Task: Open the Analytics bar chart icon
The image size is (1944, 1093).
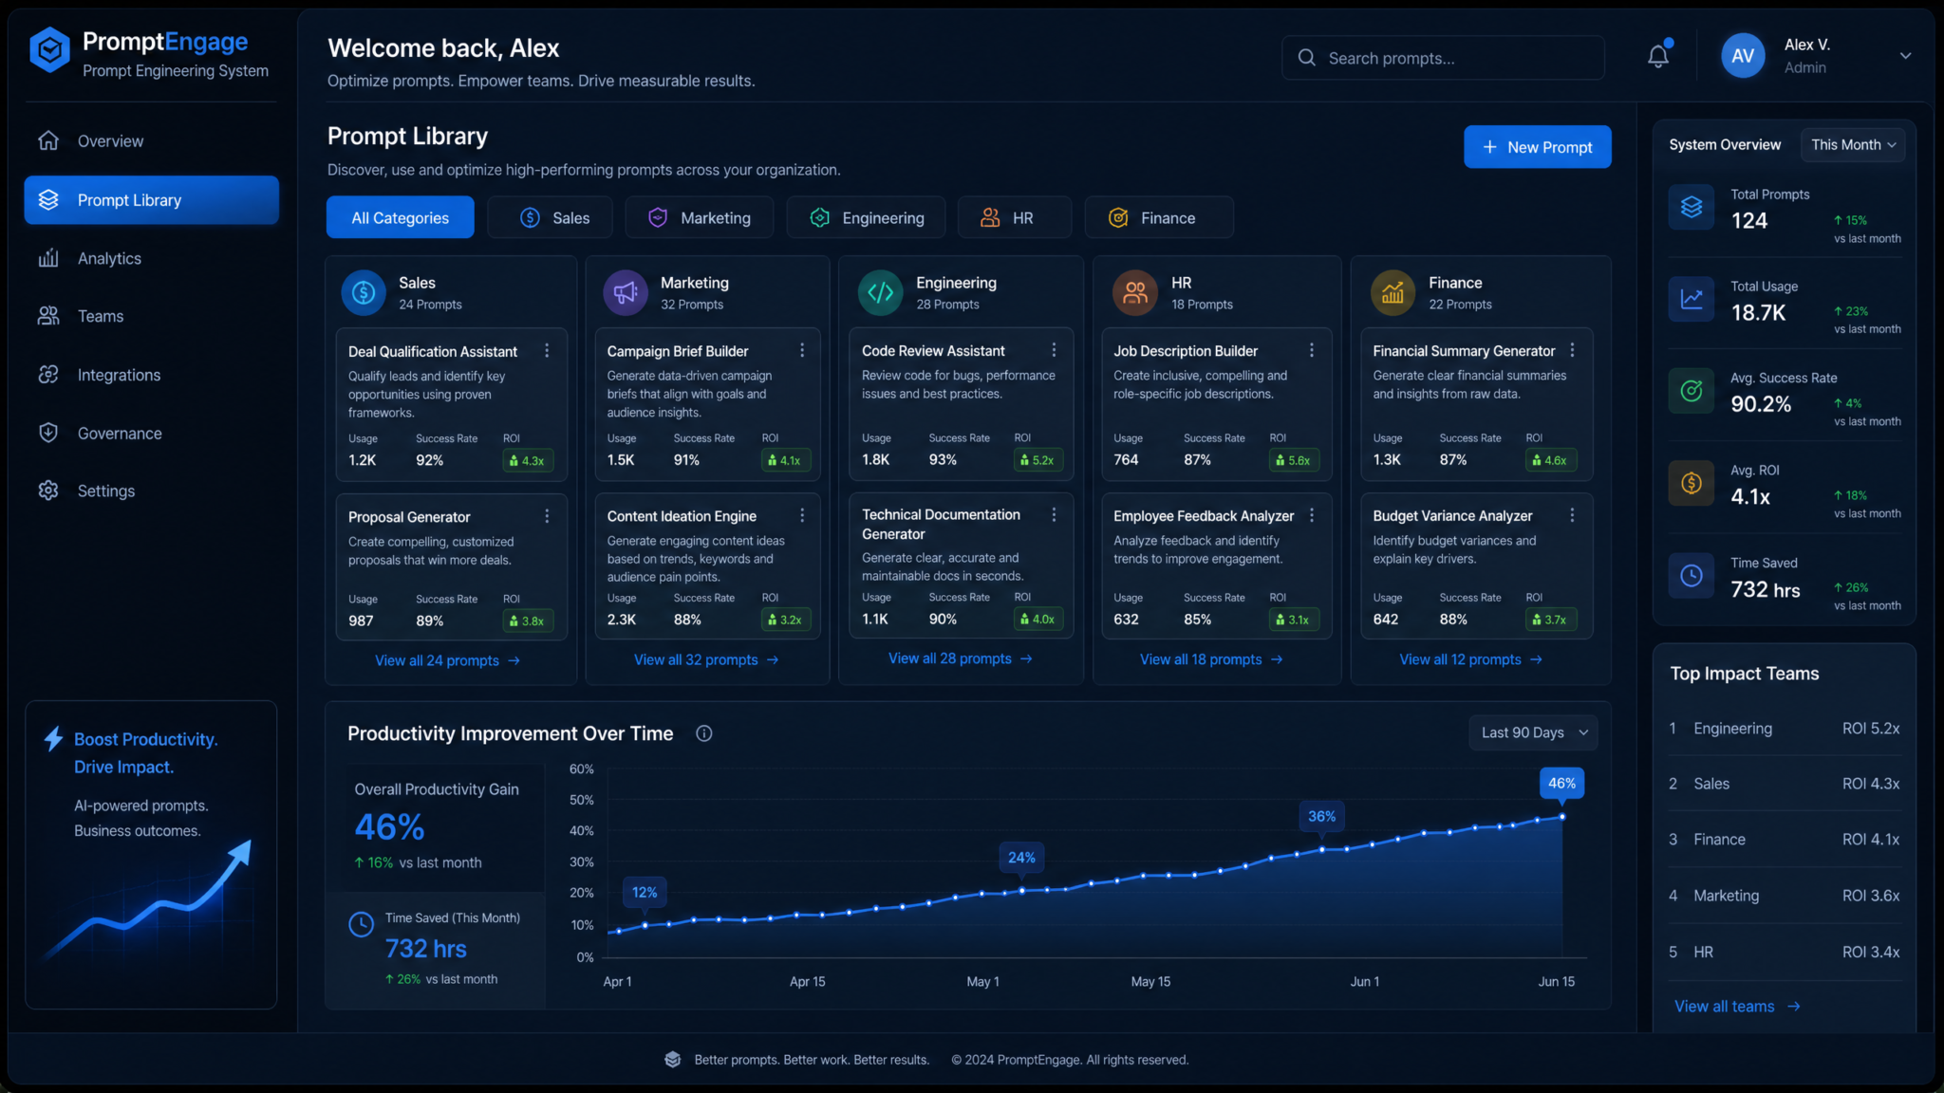Action: click(48, 258)
